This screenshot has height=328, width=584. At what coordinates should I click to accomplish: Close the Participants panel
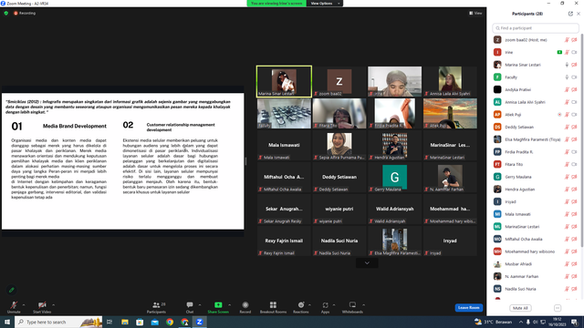click(579, 14)
